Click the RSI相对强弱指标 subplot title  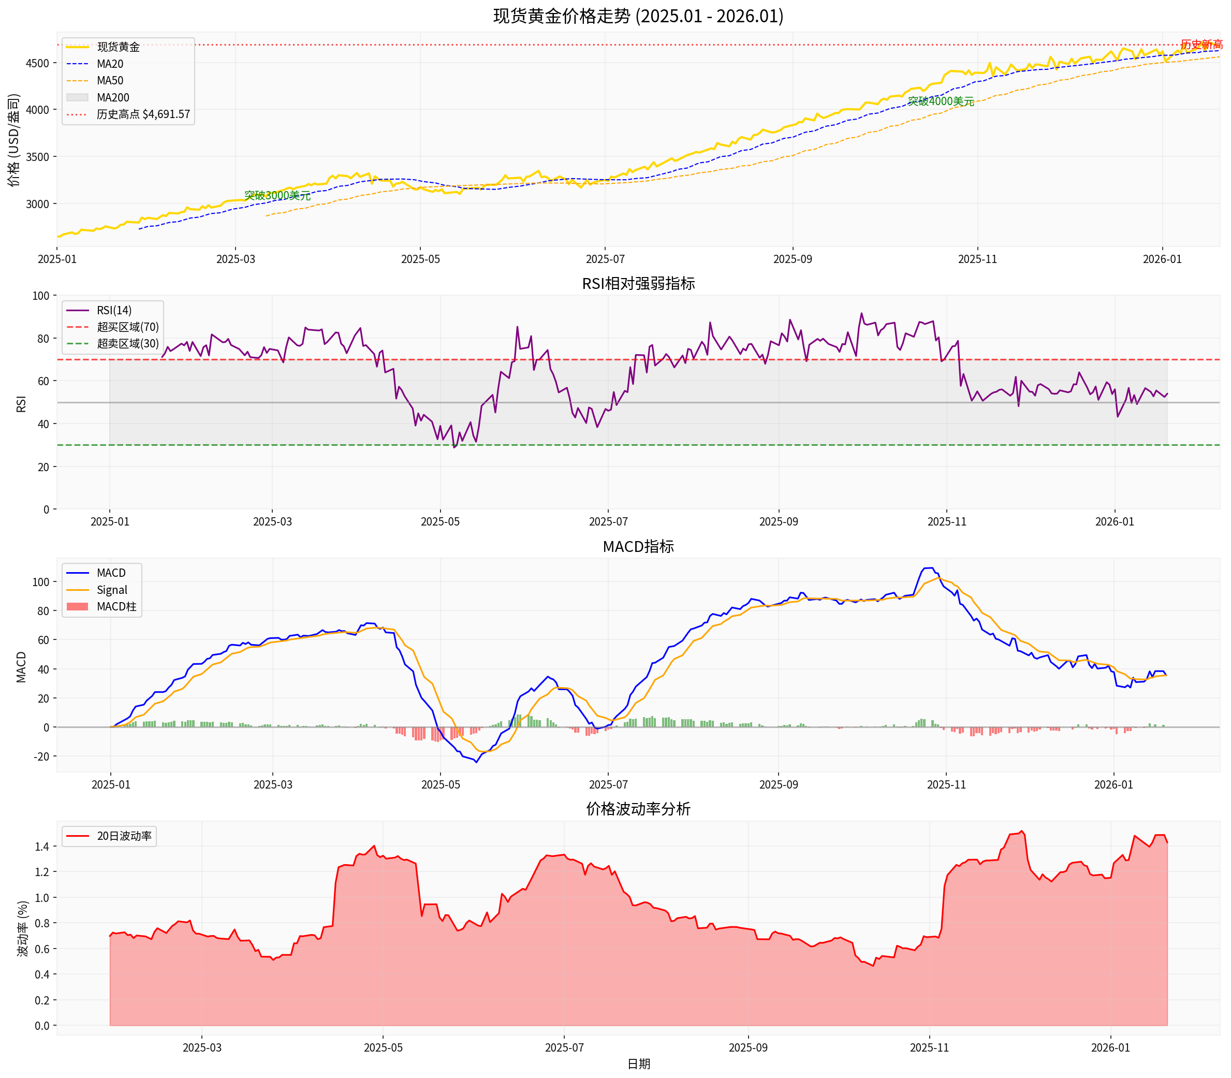coord(638,283)
